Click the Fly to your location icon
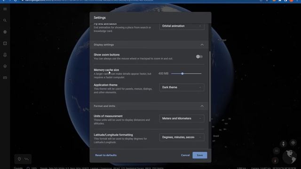This screenshot has width=301, height=169. (293, 143)
